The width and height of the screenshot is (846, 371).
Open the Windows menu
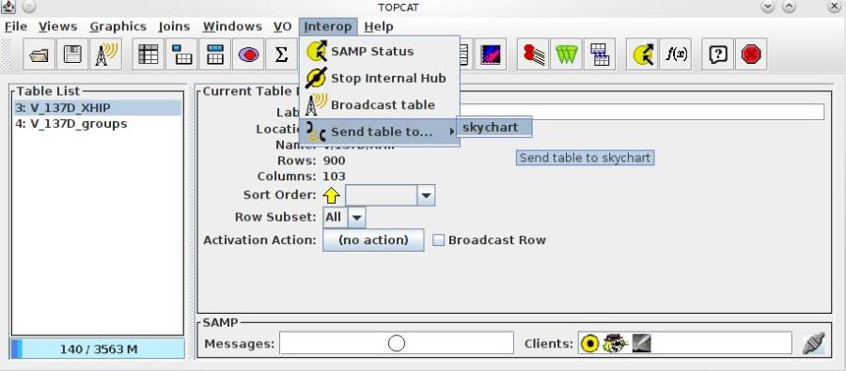pyautogui.click(x=232, y=26)
